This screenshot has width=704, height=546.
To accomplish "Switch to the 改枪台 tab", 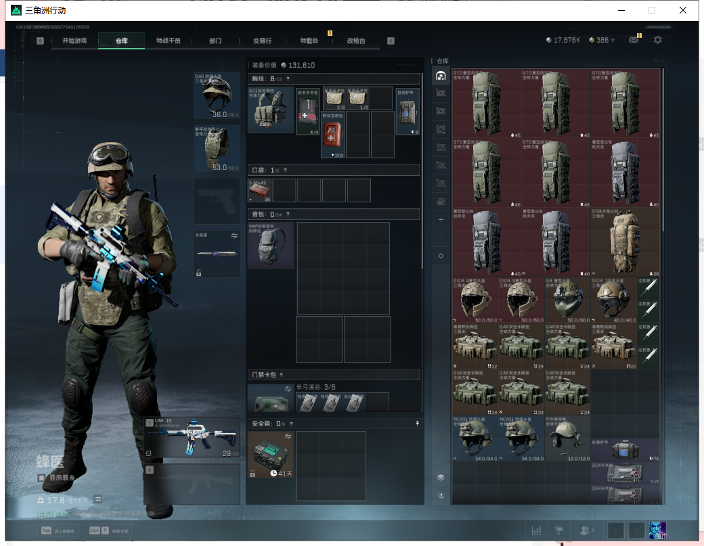I will pos(356,41).
